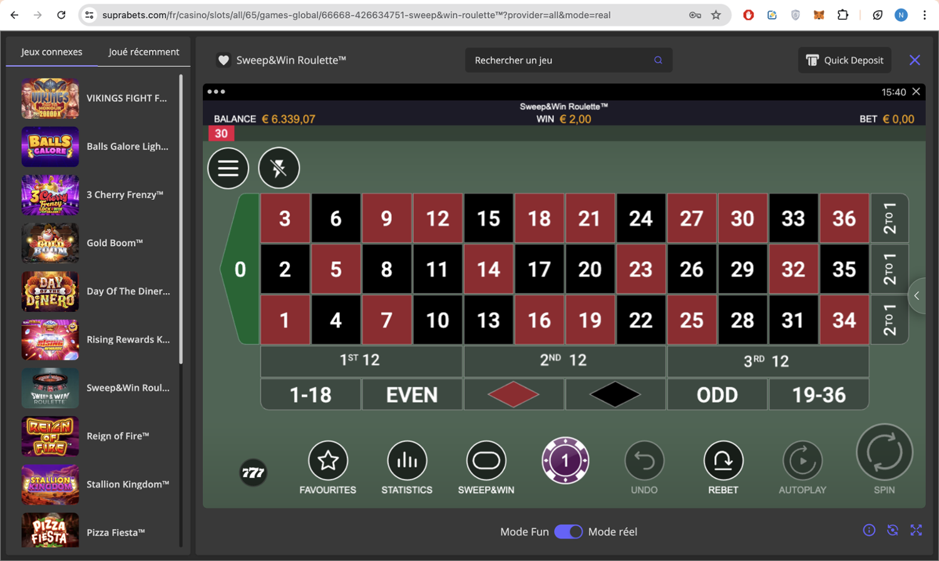
Task: Expand the side panel chevron arrow
Action: [x=917, y=296]
